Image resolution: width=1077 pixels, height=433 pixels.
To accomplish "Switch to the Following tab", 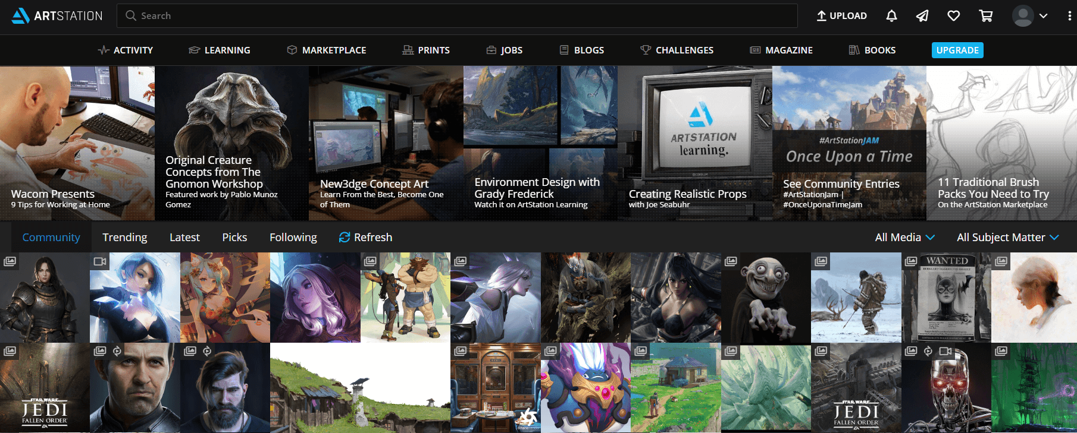I will 293,238.
